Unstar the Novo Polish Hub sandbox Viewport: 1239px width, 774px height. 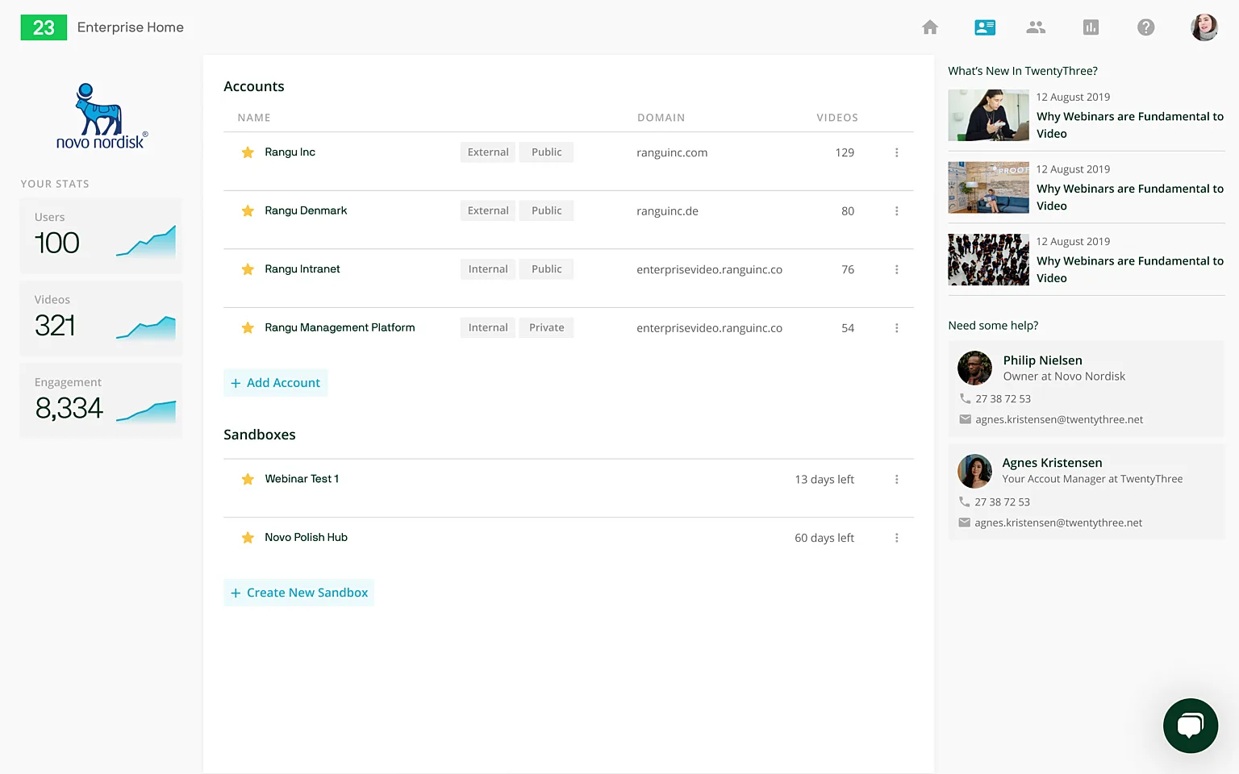(x=248, y=538)
